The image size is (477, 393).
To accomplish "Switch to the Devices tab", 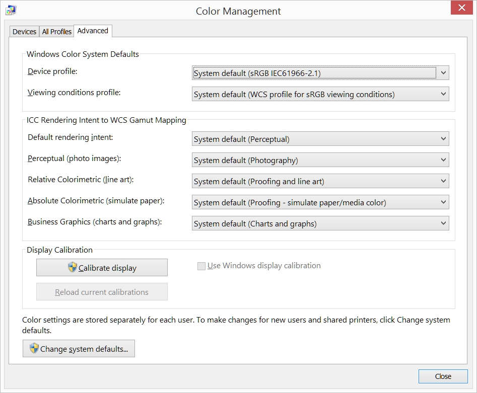I will [24, 32].
